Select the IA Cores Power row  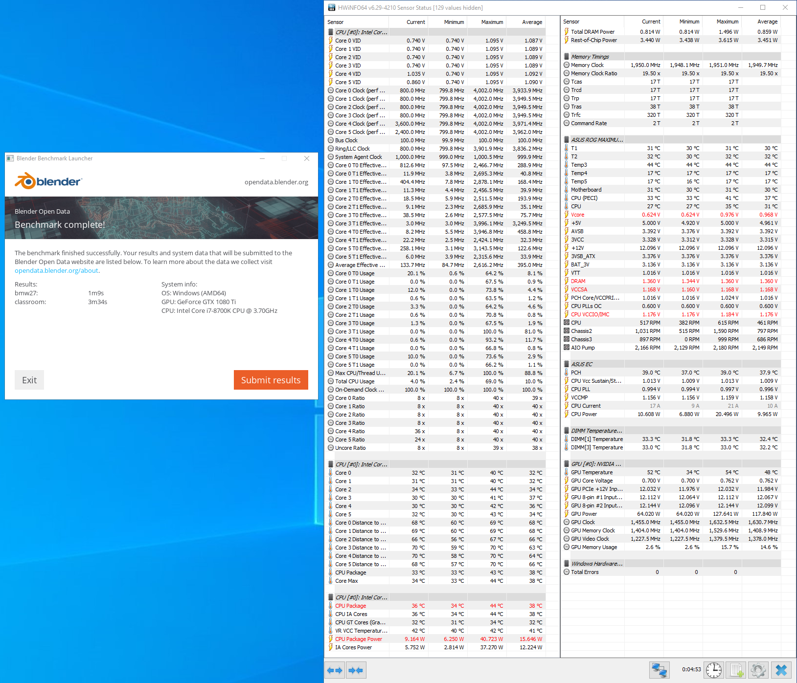click(435, 647)
